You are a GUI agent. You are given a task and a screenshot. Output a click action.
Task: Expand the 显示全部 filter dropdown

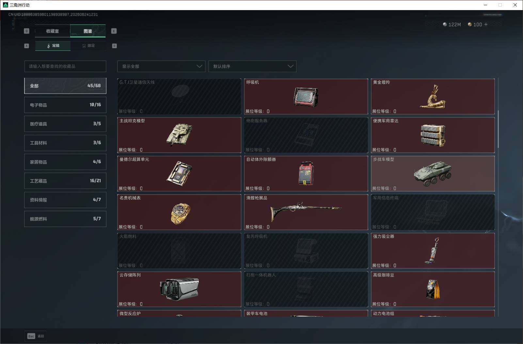[x=161, y=66]
